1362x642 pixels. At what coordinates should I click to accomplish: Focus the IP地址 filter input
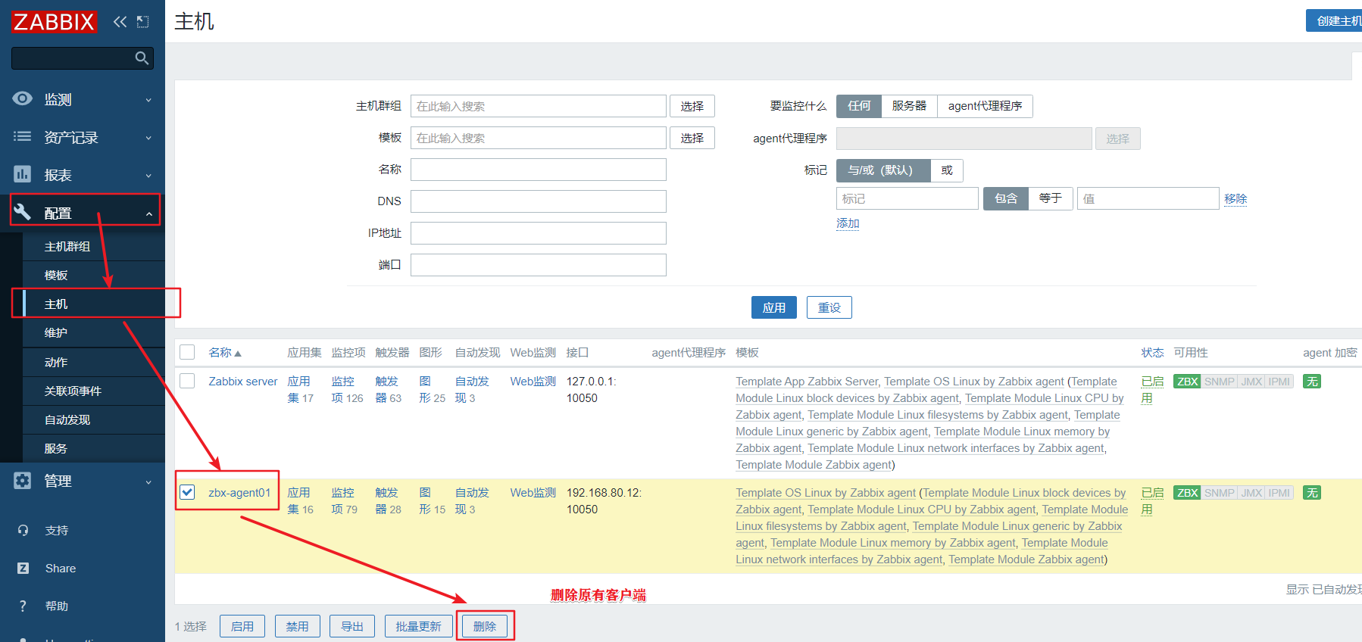coord(539,233)
